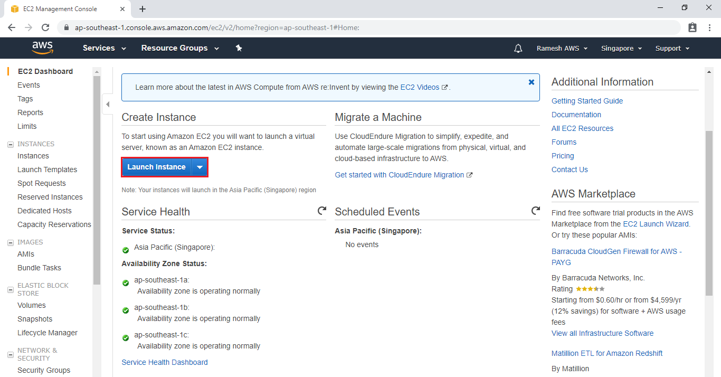Dismiss the re:Invent info banner
This screenshot has height=377, width=721.
click(x=532, y=82)
